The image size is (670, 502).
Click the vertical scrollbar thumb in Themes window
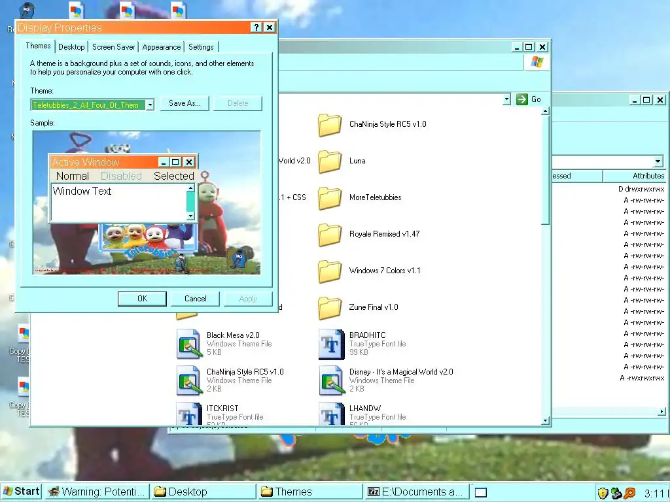pyautogui.click(x=545, y=170)
